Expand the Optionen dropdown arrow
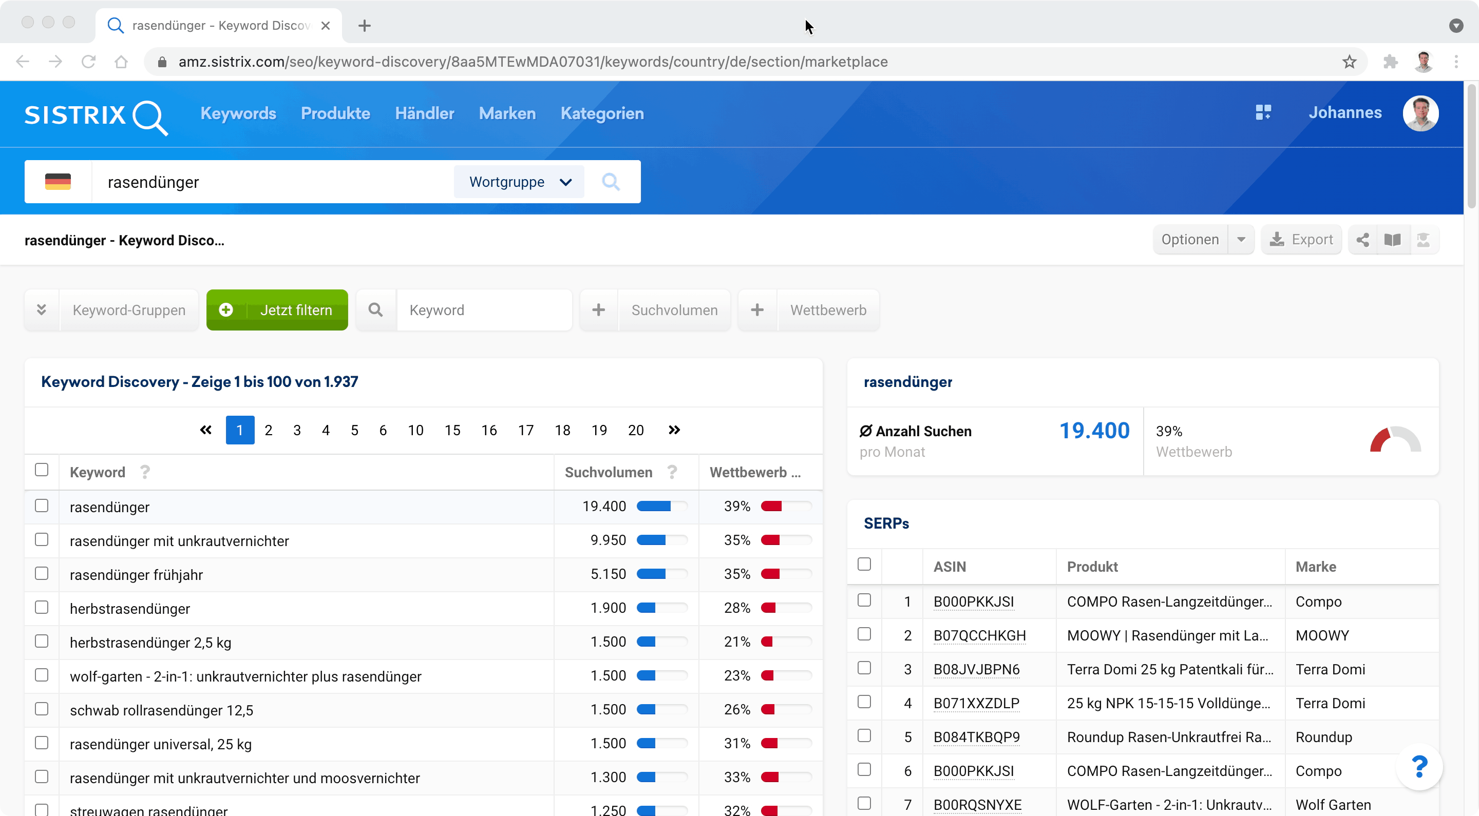 (1241, 240)
